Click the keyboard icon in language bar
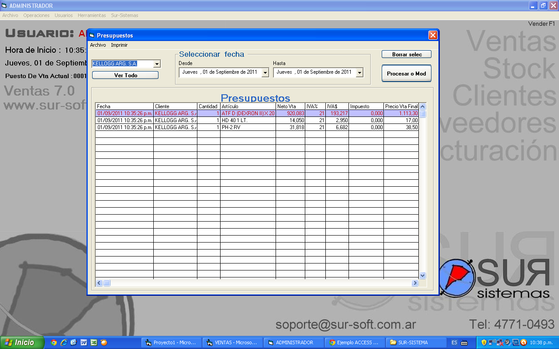The width and height of the screenshot is (559, 349). pos(464,343)
